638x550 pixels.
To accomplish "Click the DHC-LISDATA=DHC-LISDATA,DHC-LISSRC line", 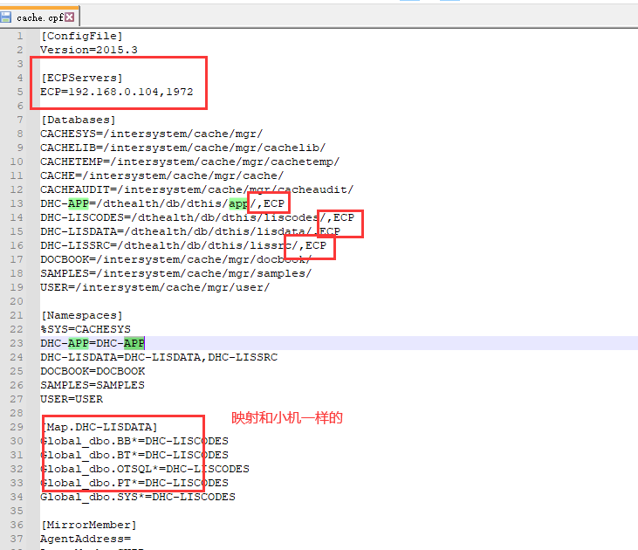I will pyautogui.click(x=159, y=357).
